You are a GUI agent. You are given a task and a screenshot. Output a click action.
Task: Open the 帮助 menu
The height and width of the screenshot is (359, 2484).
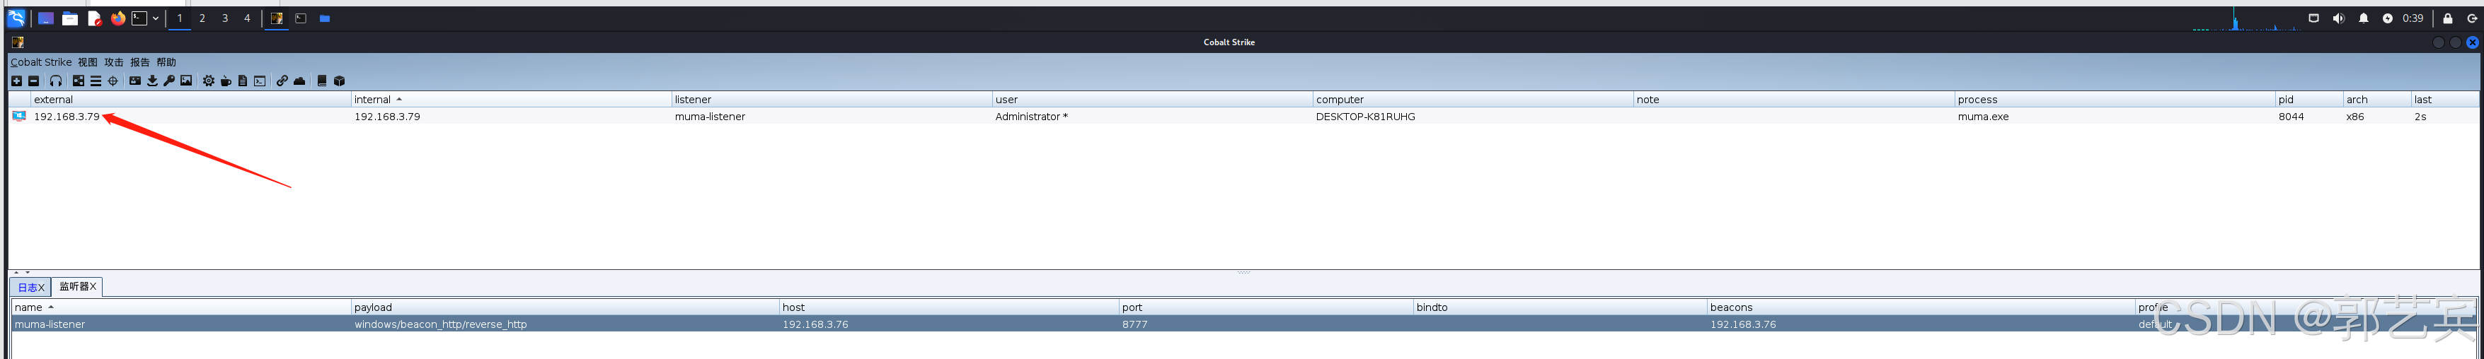click(166, 63)
